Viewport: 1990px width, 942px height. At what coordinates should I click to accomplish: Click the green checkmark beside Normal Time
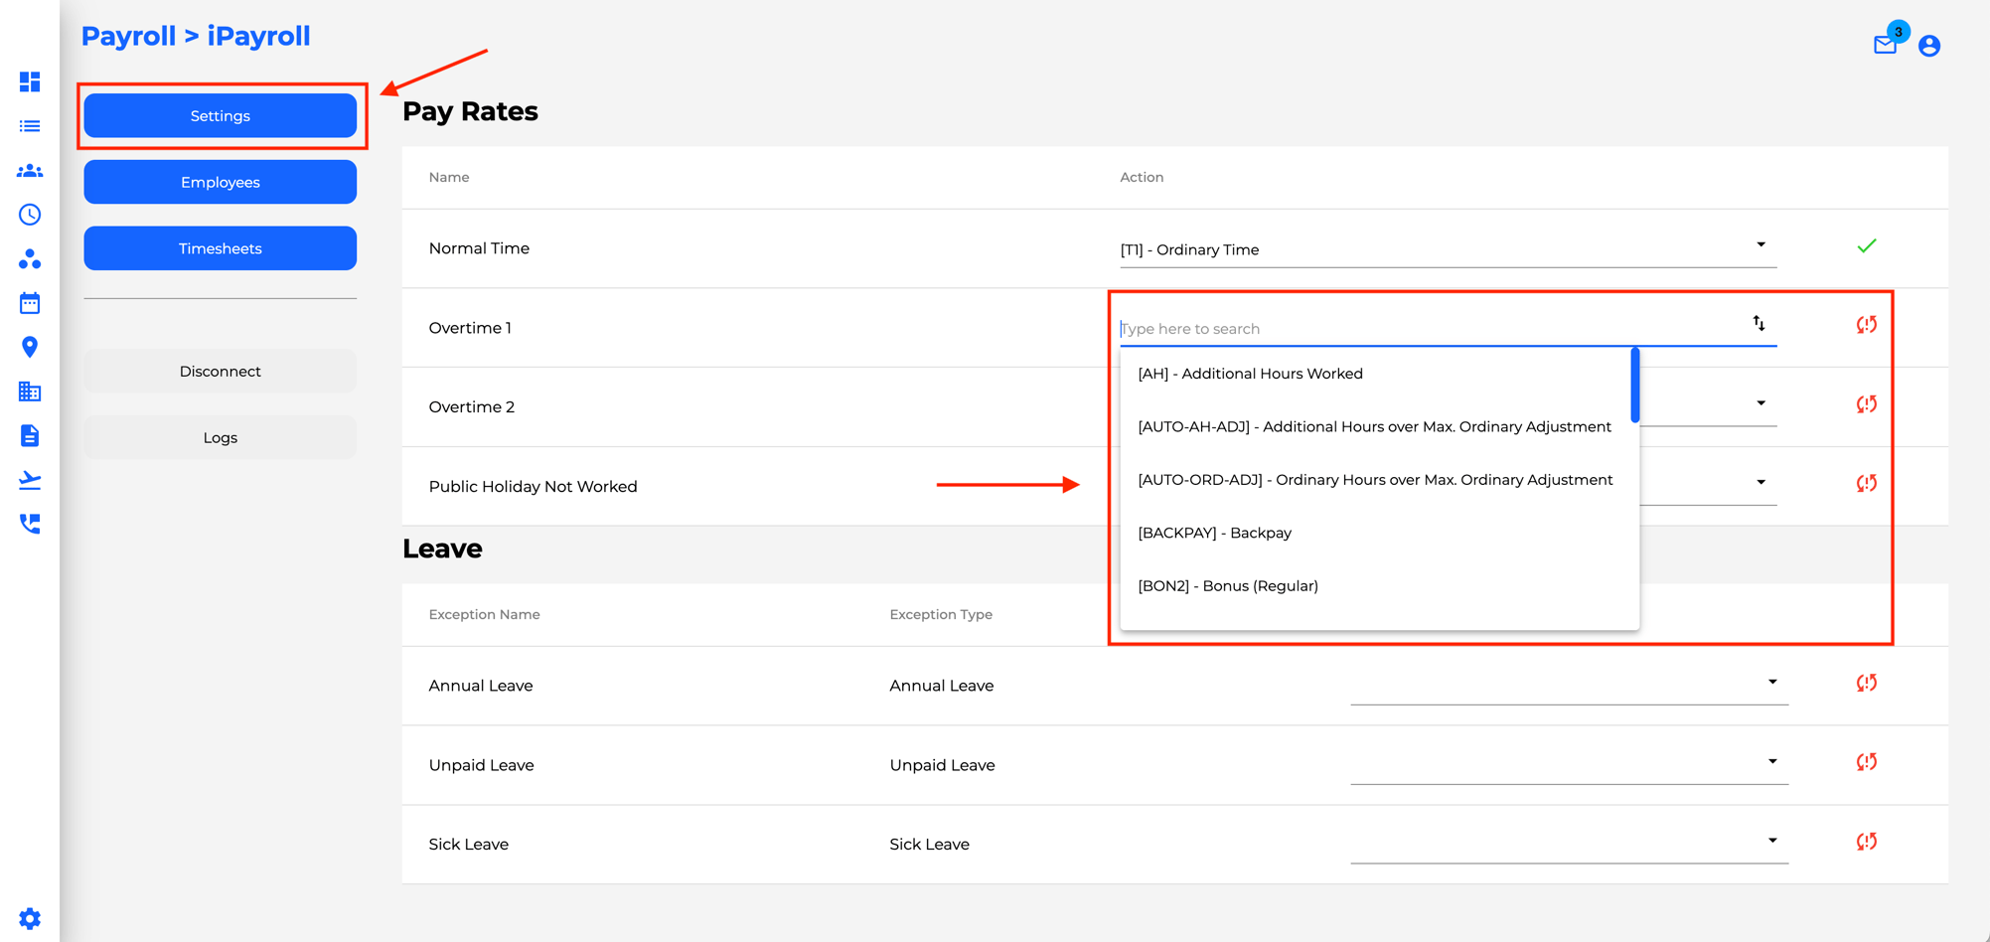[x=1866, y=246]
